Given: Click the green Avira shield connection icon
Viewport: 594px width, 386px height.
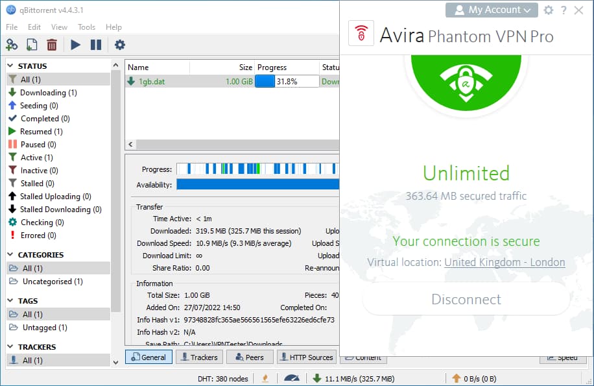Looking at the screenshot, I should pyautogui.click(x=466, y=82).
